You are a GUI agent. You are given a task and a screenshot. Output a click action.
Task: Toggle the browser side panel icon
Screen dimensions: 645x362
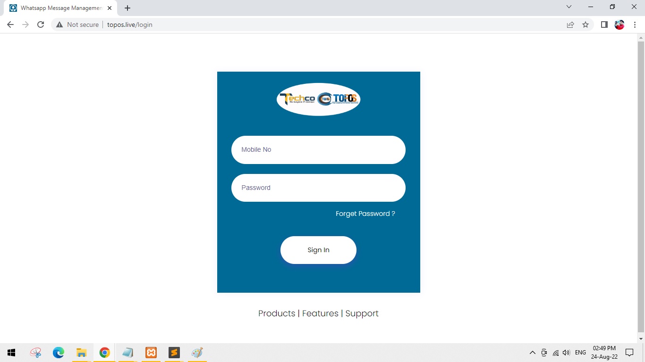pyautogui.click(x=604, y=25)
